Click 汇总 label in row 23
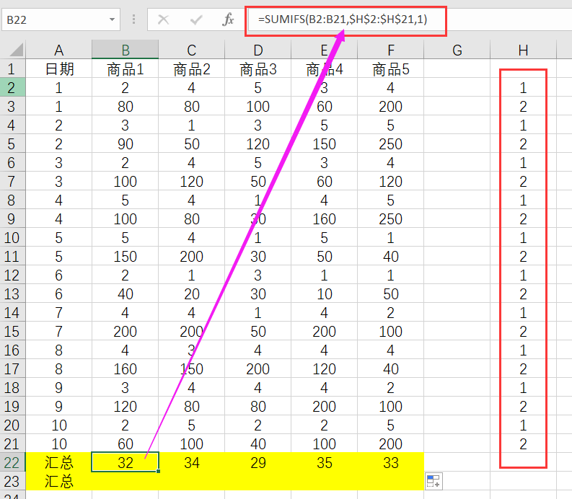Image resolution: width=572 pixels, height=499 pixels. (58, 481)
